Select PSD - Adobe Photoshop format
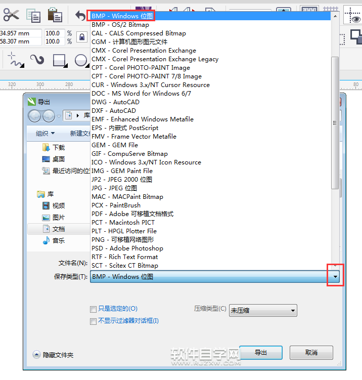This screenshot has height=380, width=362. click(x=210, y=248)
